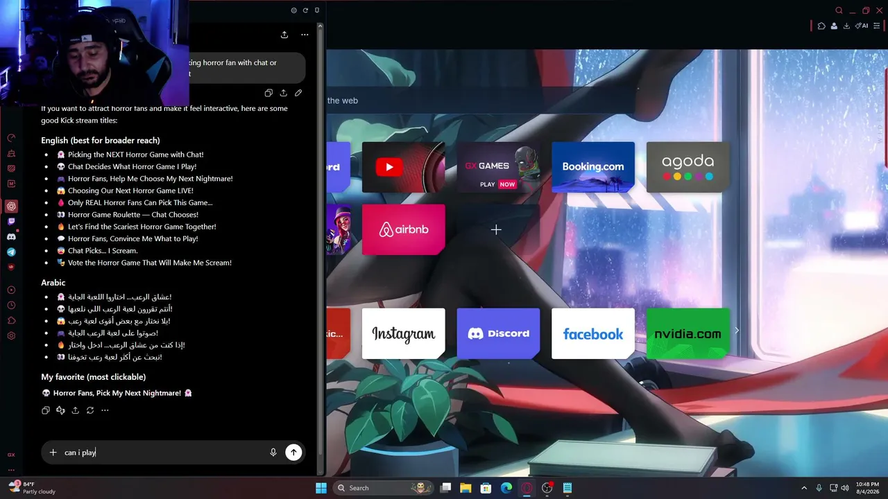This screenshot has width=888, height=499.
Task: Regenerate the ChatGPT response
Action: click(90, 410)
